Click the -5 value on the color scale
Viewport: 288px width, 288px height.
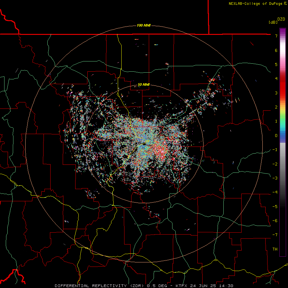[275, 206]
